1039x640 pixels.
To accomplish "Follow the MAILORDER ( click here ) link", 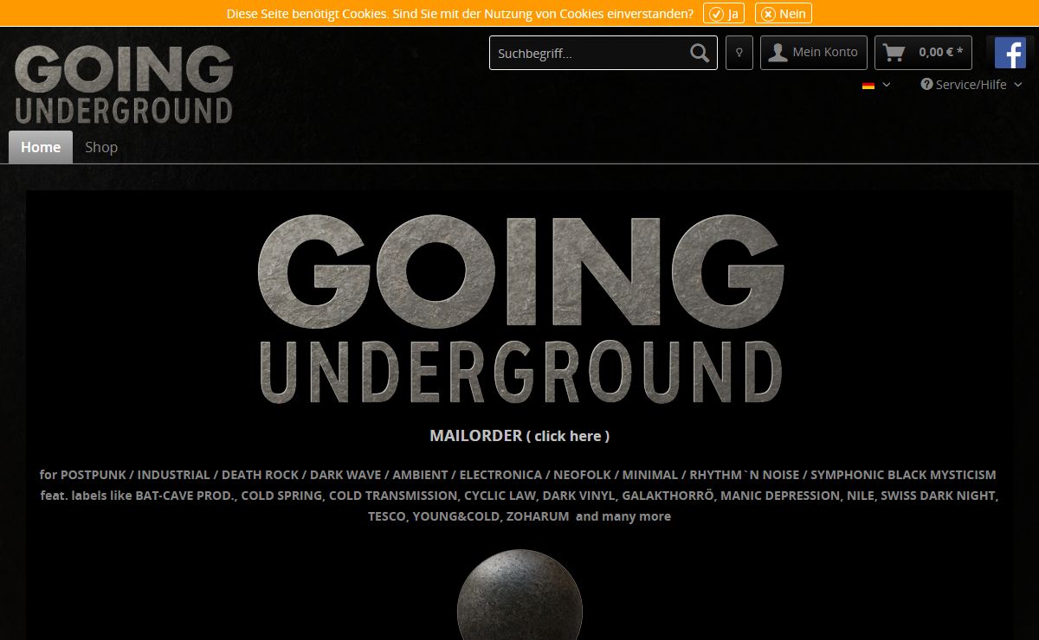I will (519, 436).
